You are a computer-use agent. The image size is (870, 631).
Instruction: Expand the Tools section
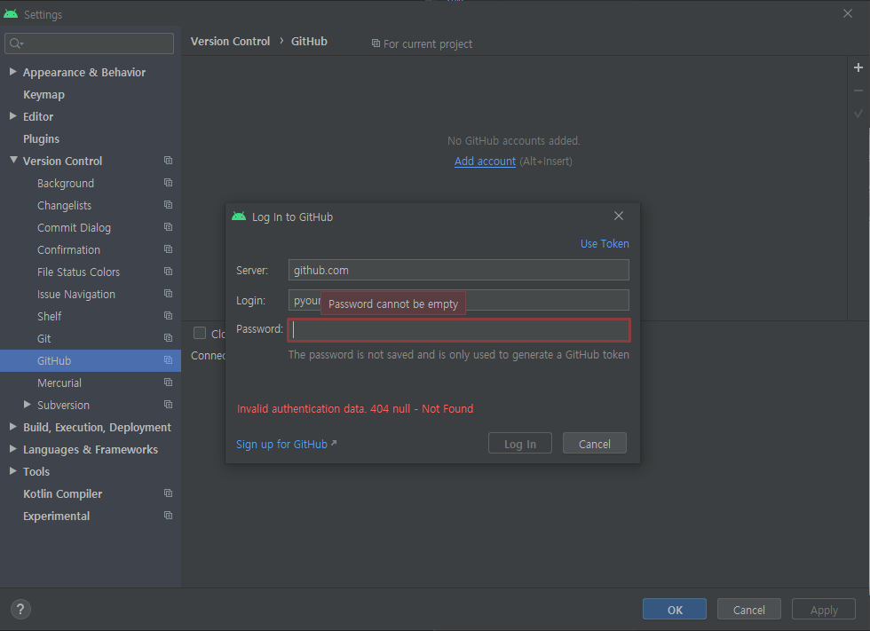coord(12,470)
